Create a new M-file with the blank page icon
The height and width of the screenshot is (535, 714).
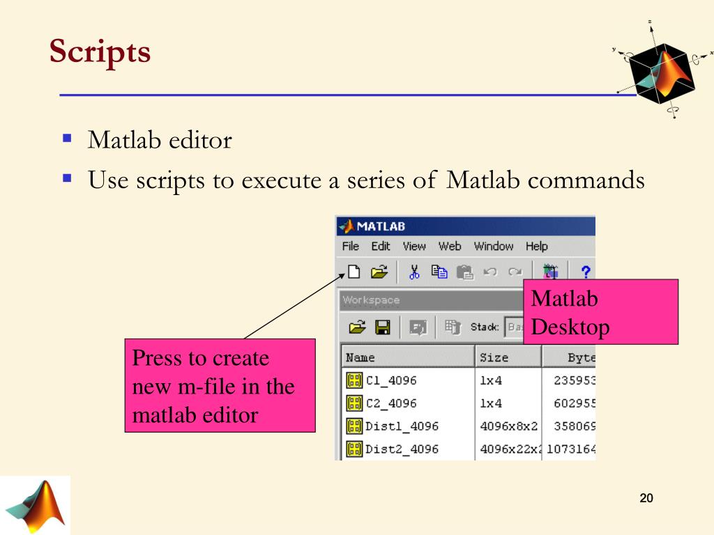354,272
